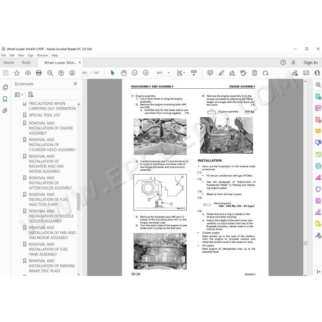The width and height of the screenshot is (322, 322).
Task: Click the Sign In button
Action: click(310, 63)
